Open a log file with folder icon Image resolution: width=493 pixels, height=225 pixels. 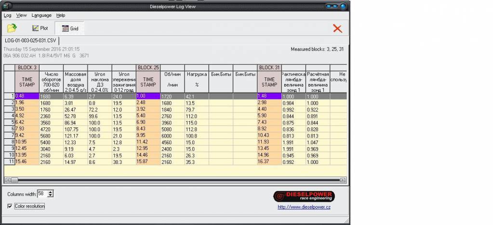click(x=12, y=28)
